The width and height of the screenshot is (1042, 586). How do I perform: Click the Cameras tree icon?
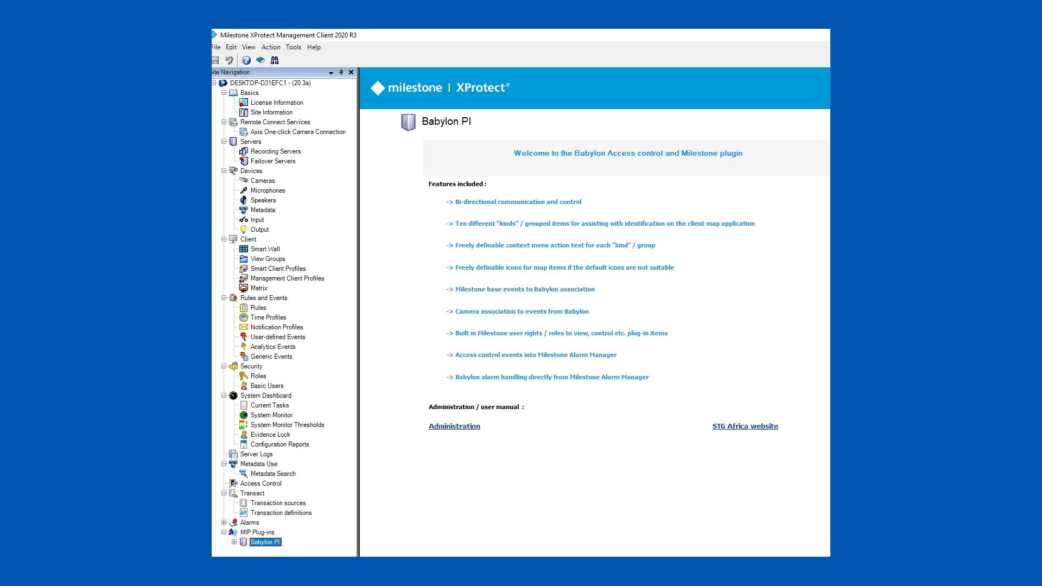pos(244,181)
